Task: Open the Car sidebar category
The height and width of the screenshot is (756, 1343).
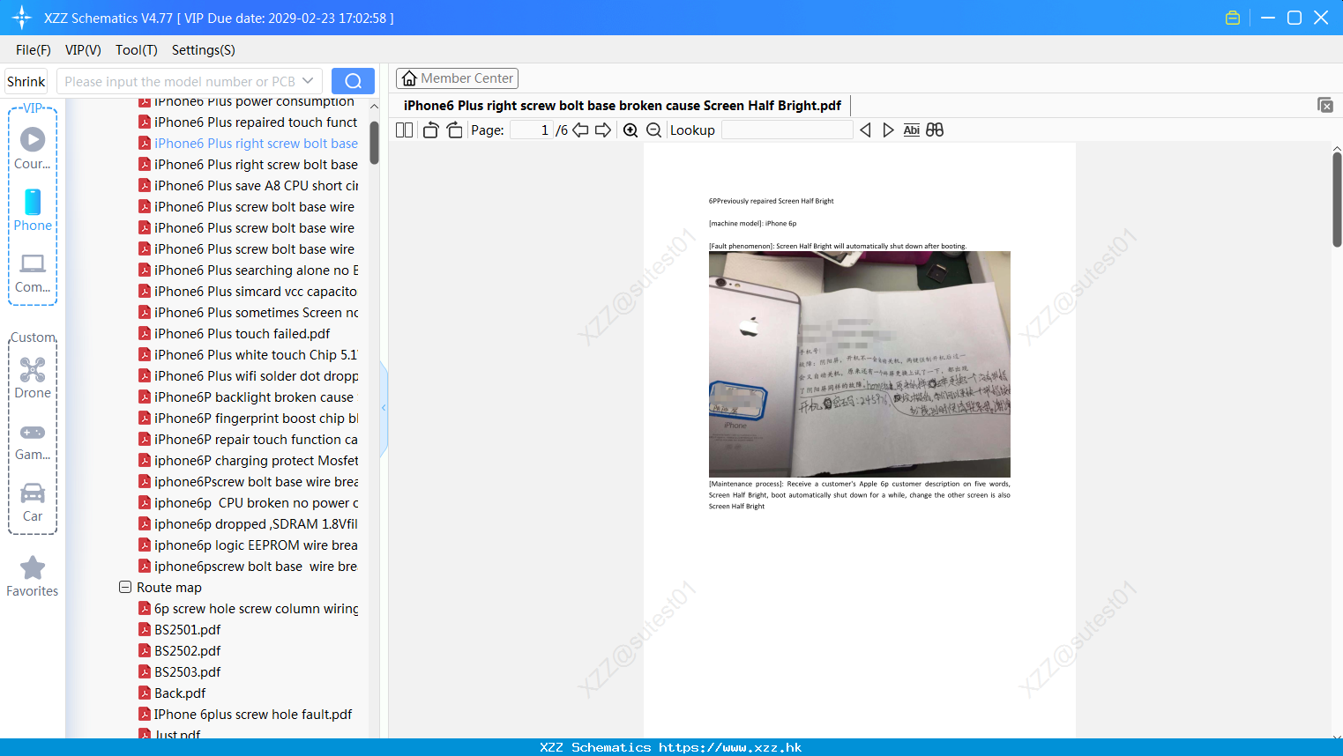Action: [33, 501]
